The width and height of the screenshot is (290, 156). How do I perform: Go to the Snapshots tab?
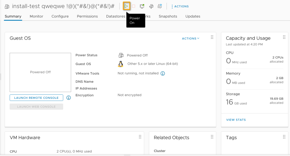(168, 16)
